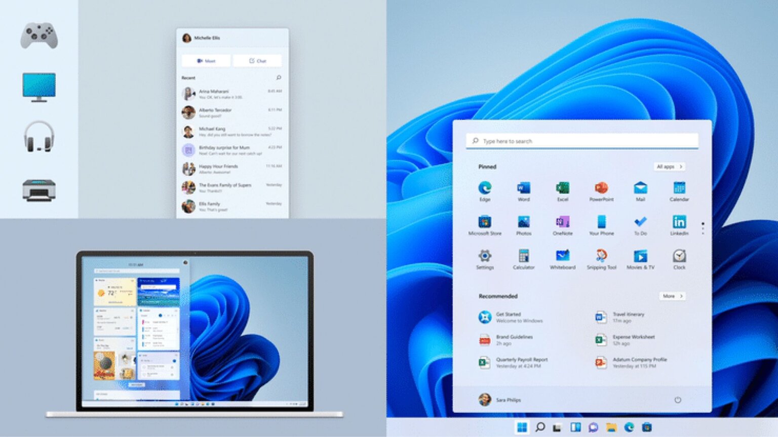Open Microsoft To Do

[640, 223]
